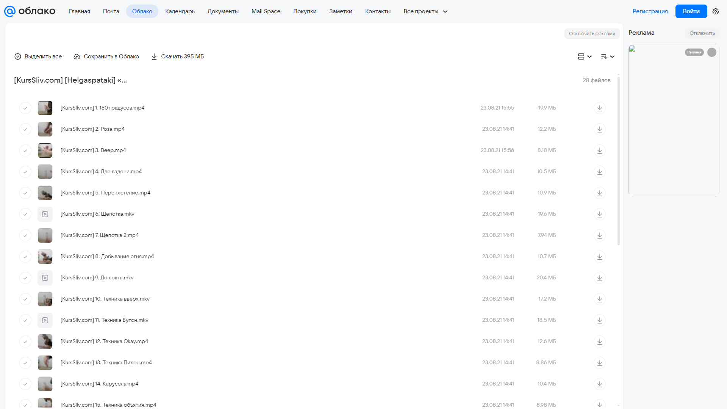Tick the checkbox next to Переплетение.mp4
Viewport: 727px width, 409px height.
[25, 193]
